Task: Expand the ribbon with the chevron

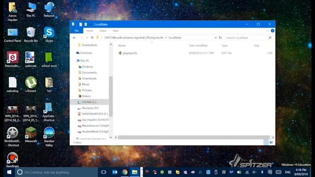Action: (x=267, y=30)
